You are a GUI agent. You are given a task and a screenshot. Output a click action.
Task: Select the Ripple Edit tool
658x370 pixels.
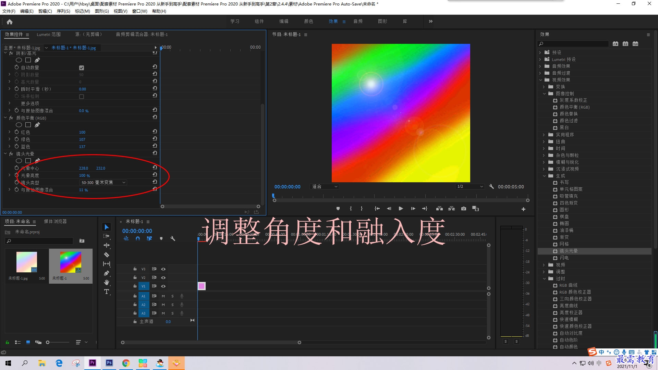[x=107, y=245]
